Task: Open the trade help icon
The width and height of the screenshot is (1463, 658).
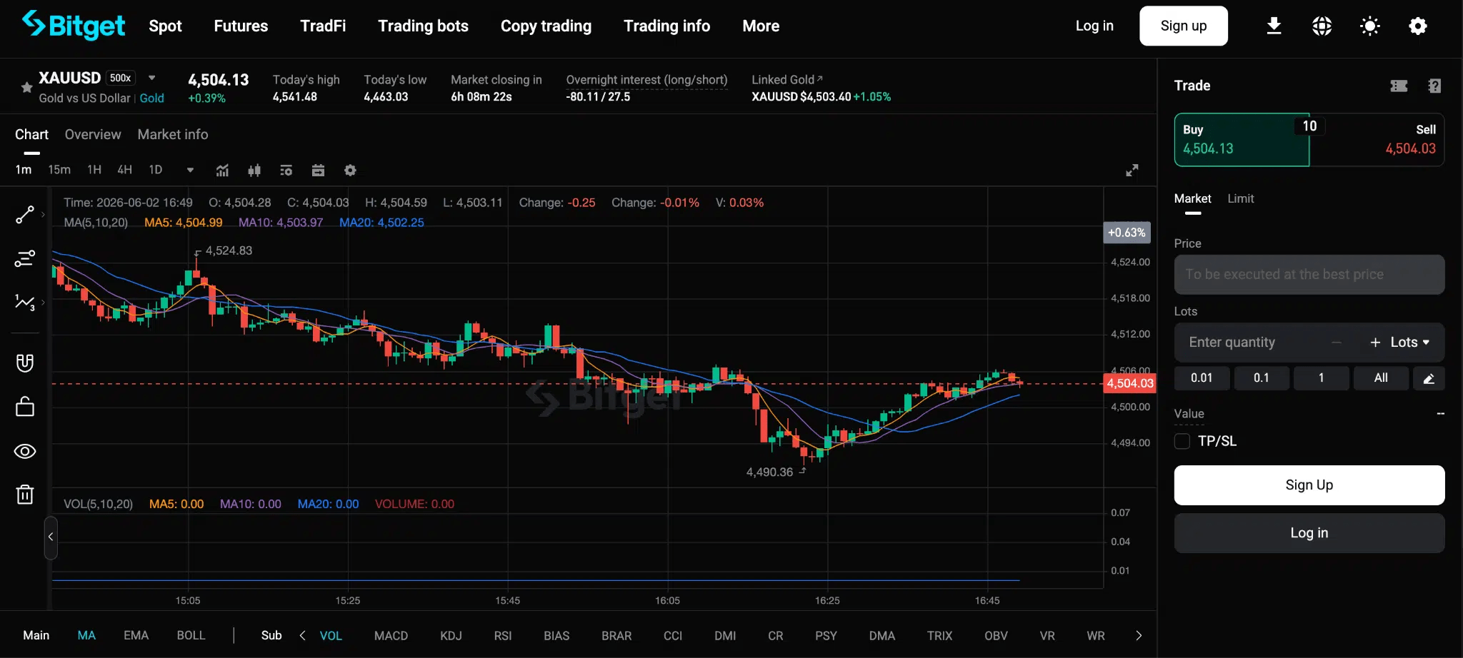Action: [x=1434, y=86]
